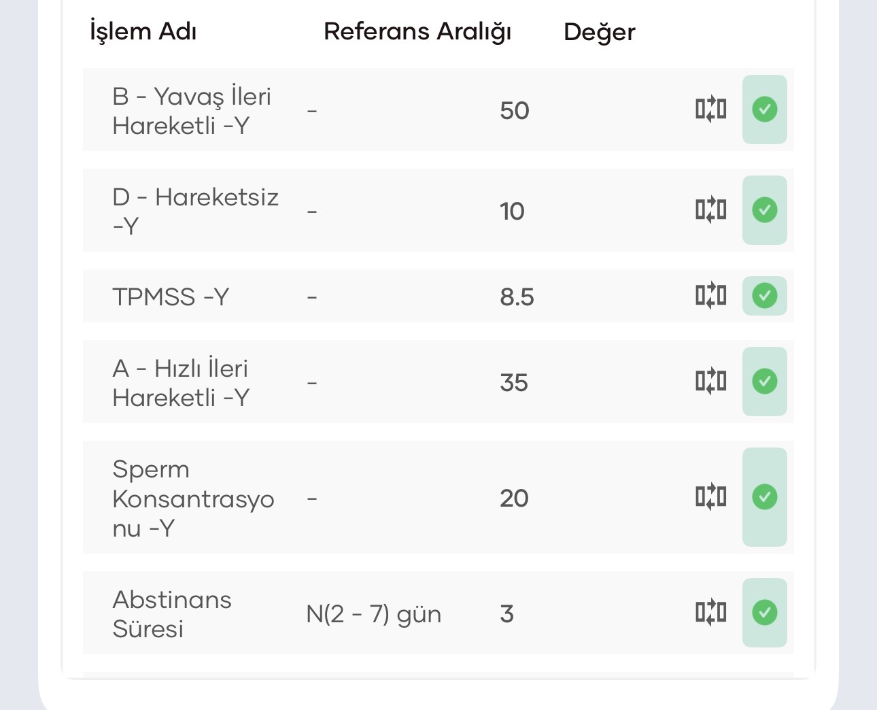
Task: Open compare icon for Sperm Konsantrasyonu row
Action: coord(710,497)
